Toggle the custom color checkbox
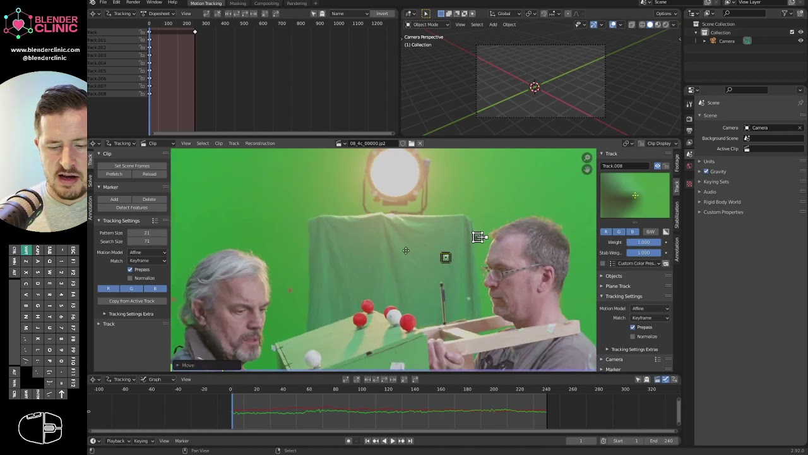The height and width of the screenshot is (455, 808). click(x=602, y=264)
